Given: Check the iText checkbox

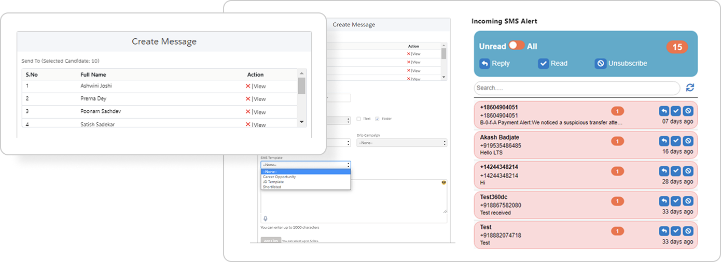Looking at the screenshot, I should click(x=359, y=119).
